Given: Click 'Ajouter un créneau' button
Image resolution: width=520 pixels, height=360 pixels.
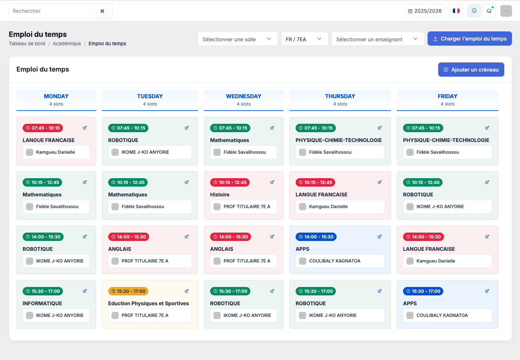Looking at the screenshot, I should [x=471, y=70].
